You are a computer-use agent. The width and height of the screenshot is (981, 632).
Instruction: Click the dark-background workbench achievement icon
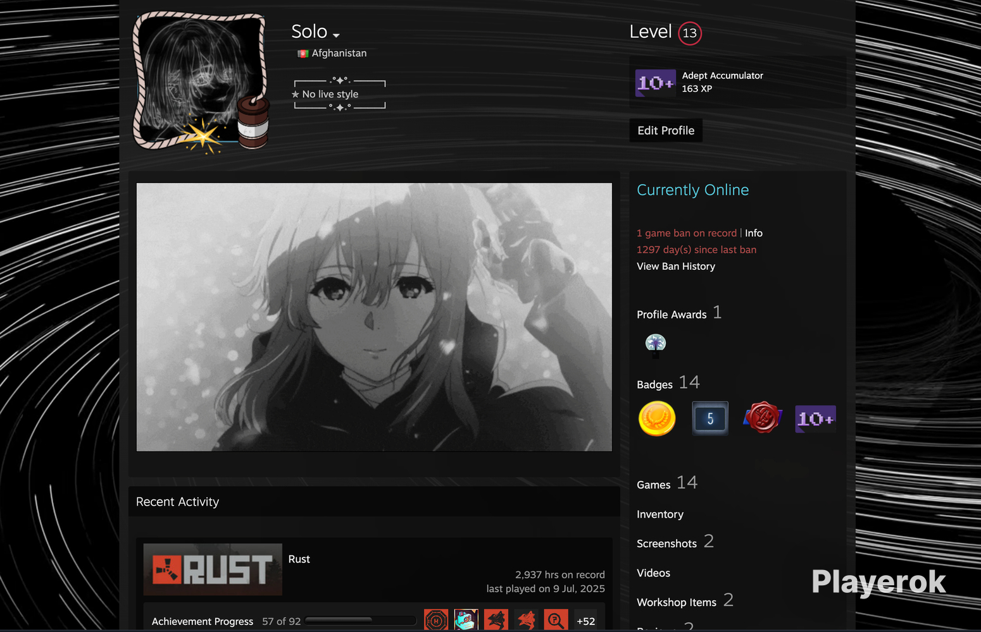coord(526,621)
